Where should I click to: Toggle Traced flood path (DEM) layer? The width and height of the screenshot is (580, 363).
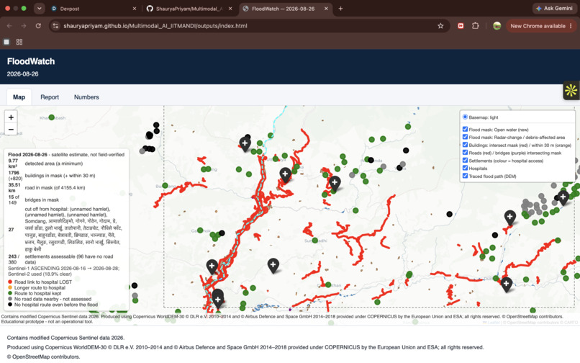pos(465,176)
